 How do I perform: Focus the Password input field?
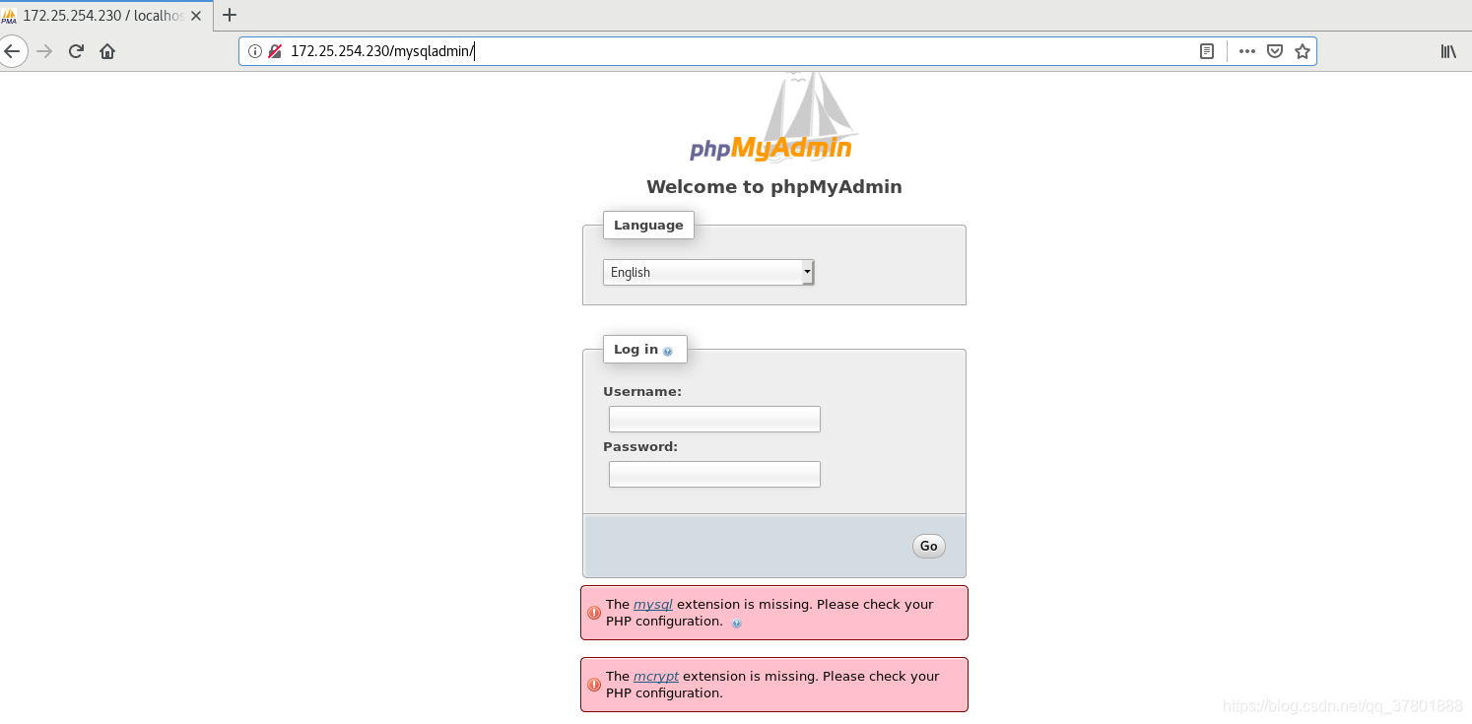(x=714, y=474)
